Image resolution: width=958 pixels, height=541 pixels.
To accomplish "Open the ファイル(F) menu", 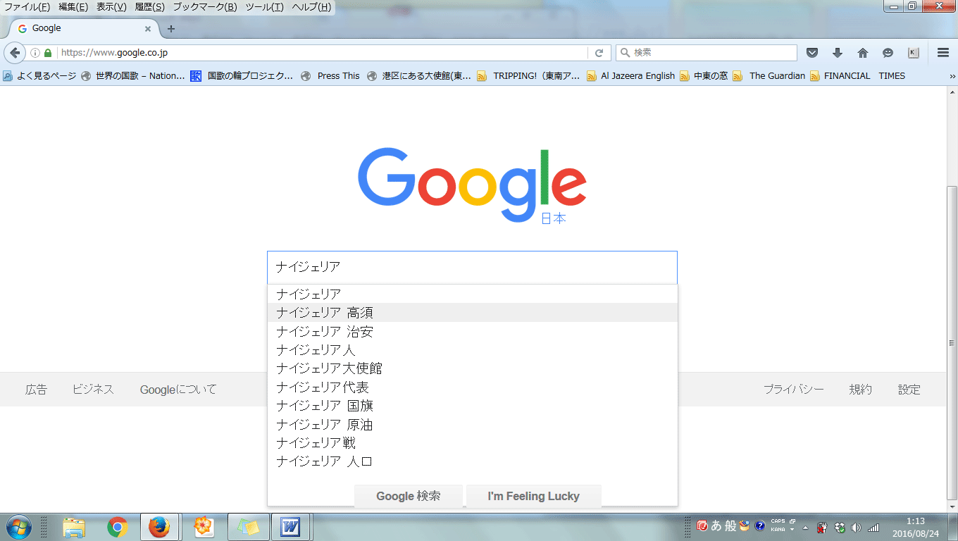I will [x=27, y=7].
